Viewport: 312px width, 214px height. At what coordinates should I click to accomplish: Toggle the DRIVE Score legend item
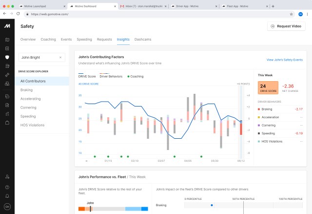pyautogui.click(x=87, y=76)
